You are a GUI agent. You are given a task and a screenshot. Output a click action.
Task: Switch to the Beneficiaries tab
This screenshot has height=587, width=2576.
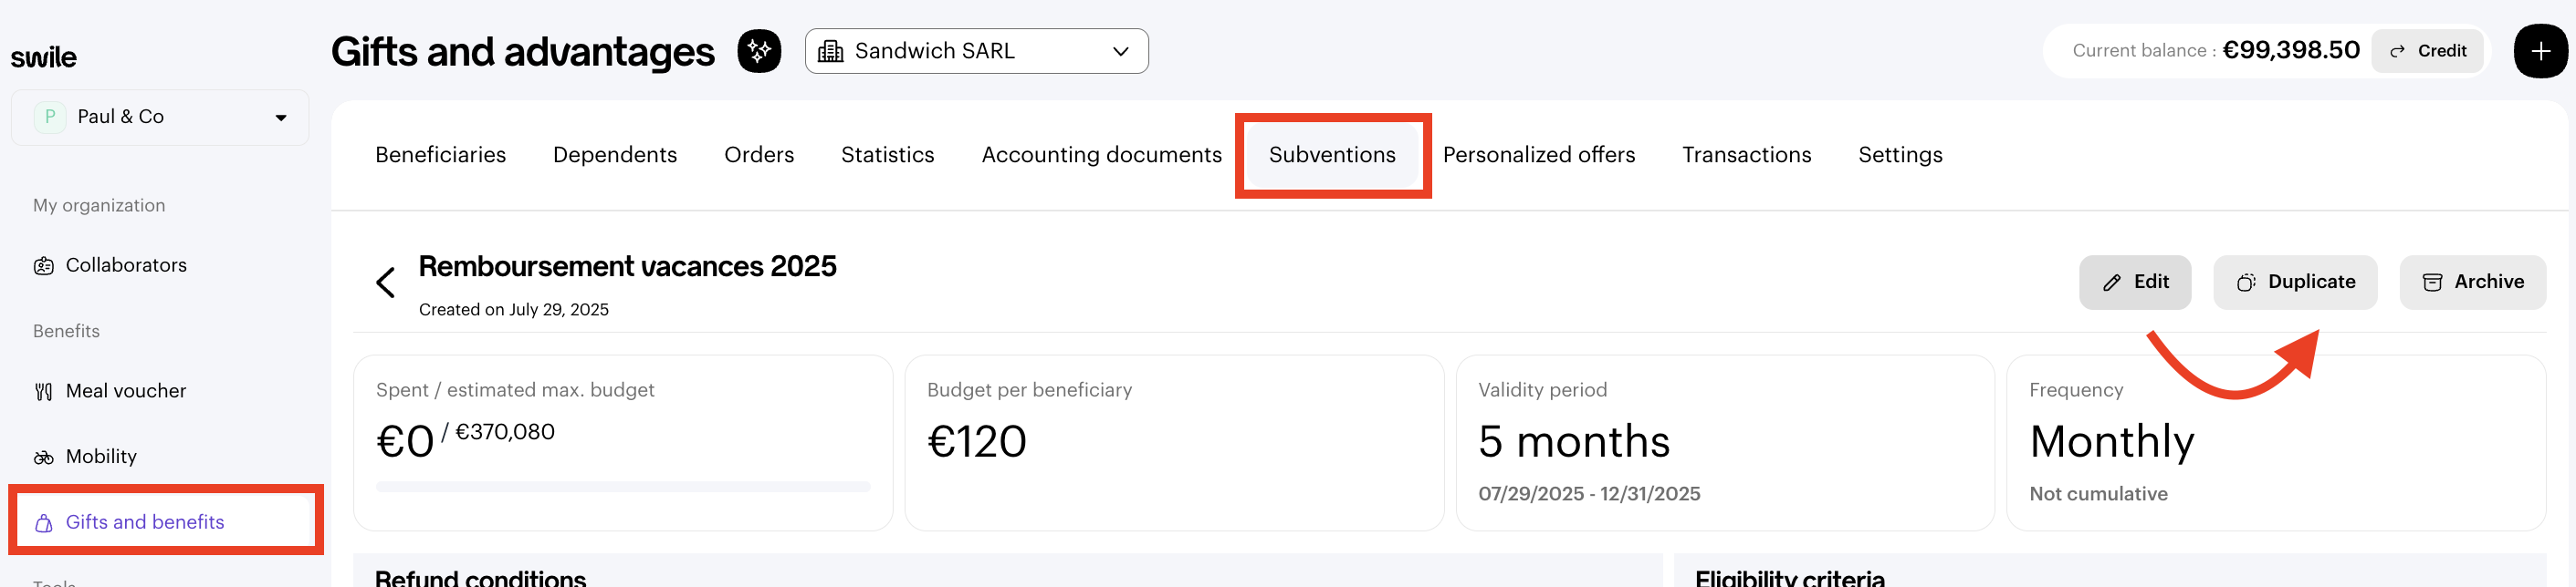(x=440, y=155)
